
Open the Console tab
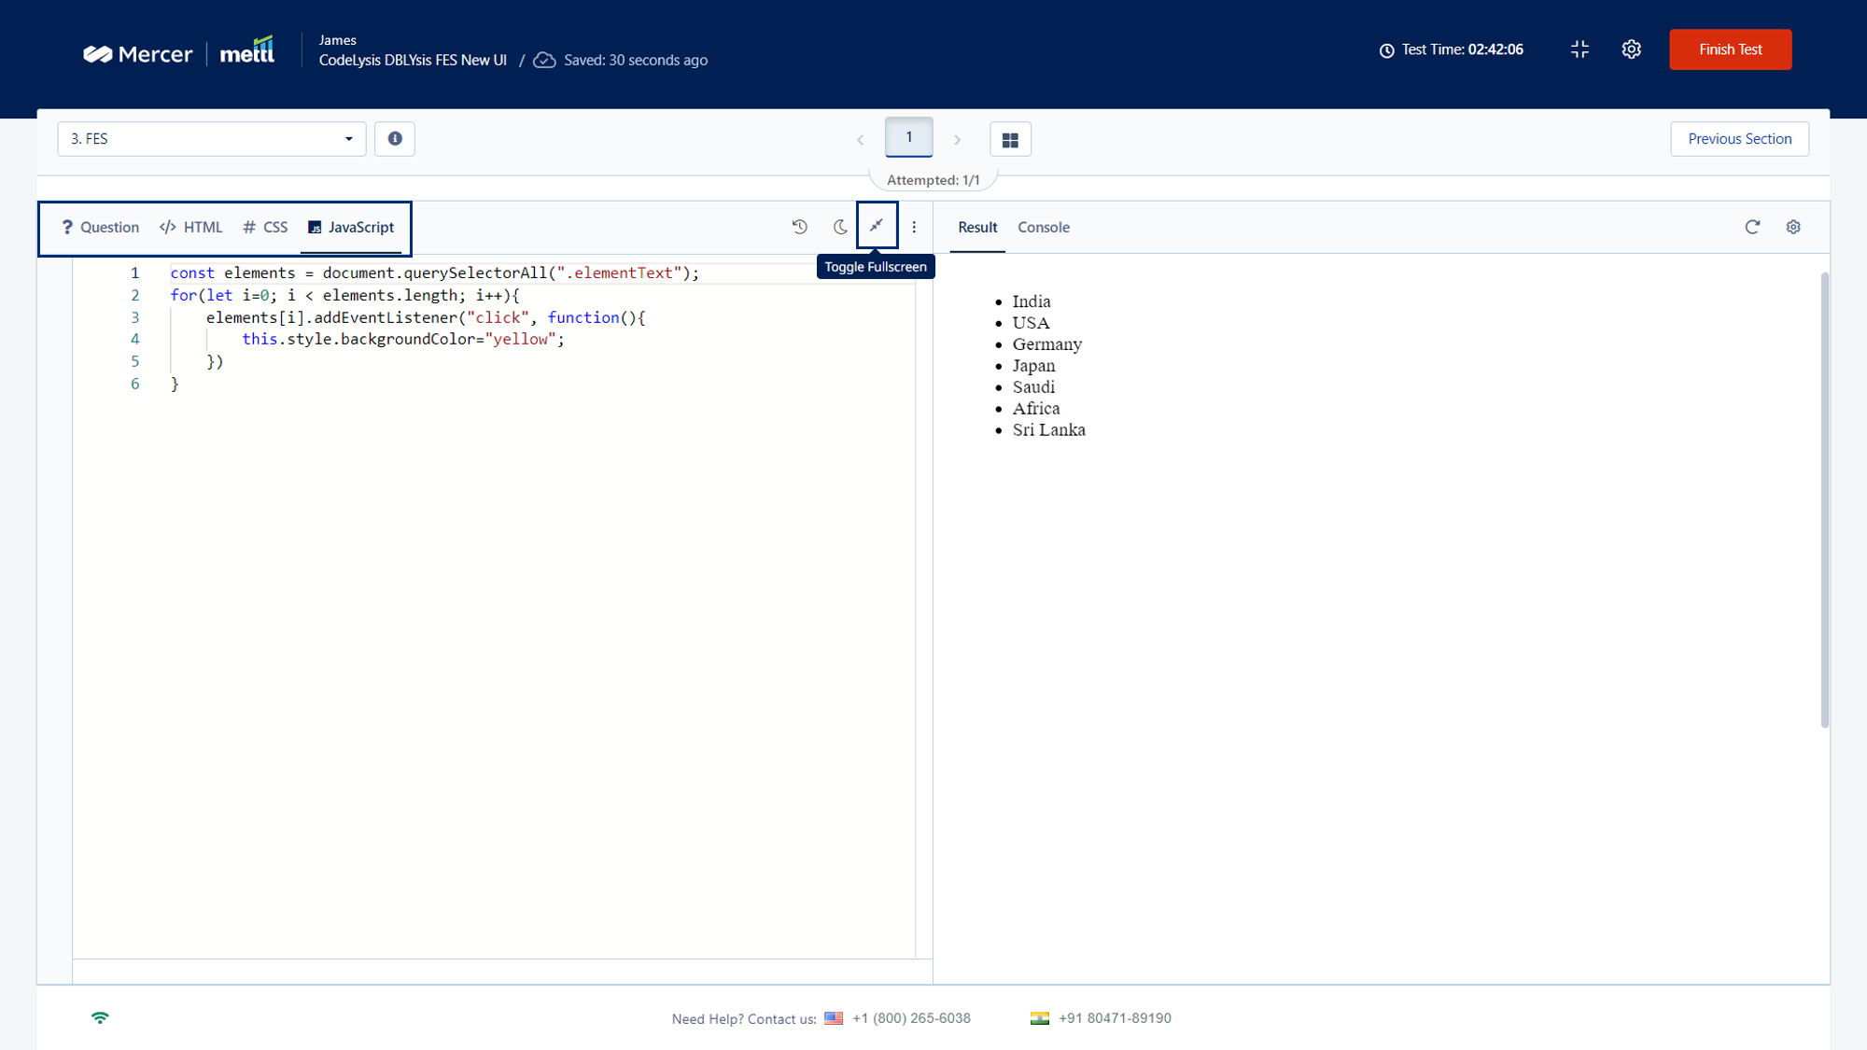[x=1044, y=227]
